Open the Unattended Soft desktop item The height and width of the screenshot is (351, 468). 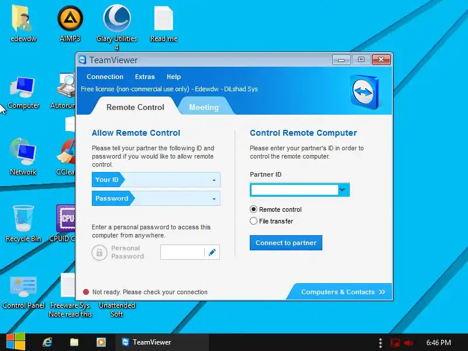[x=116, y=309]
